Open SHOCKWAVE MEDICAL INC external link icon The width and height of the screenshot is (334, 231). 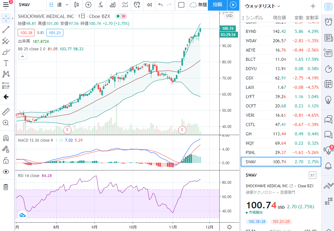pos(291,186)
